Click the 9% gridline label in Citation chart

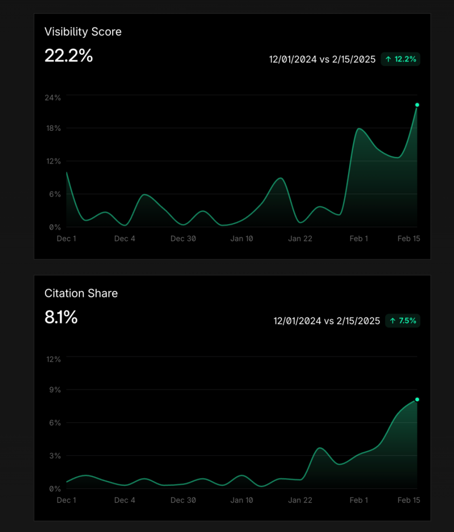(55, 390)
